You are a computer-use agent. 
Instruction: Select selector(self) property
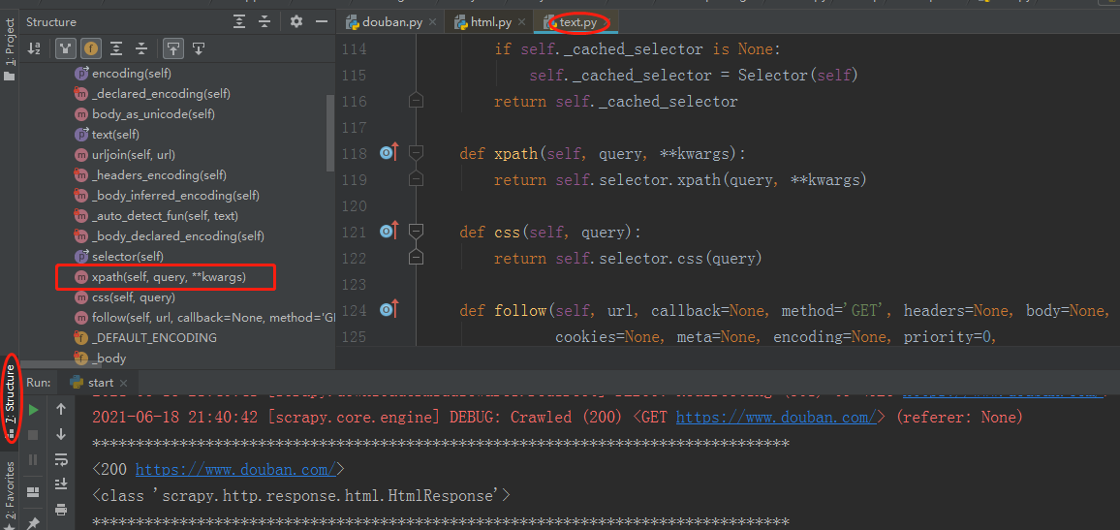118,256
